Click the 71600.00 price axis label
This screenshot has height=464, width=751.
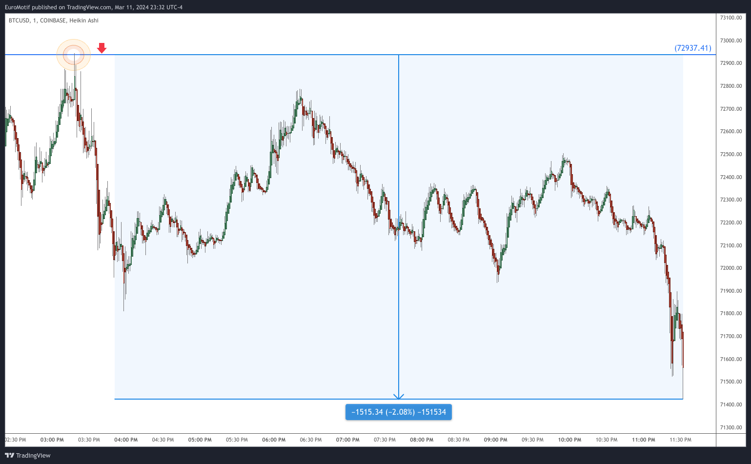(731, 359)
